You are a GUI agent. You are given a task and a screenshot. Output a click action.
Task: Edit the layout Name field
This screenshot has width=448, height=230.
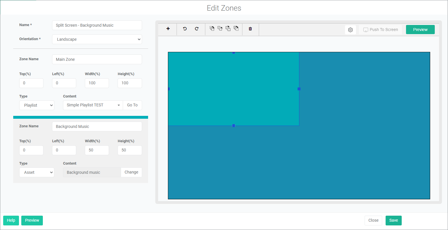(97, 25)
